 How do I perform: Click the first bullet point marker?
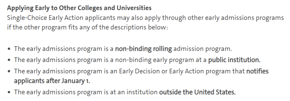9,49
